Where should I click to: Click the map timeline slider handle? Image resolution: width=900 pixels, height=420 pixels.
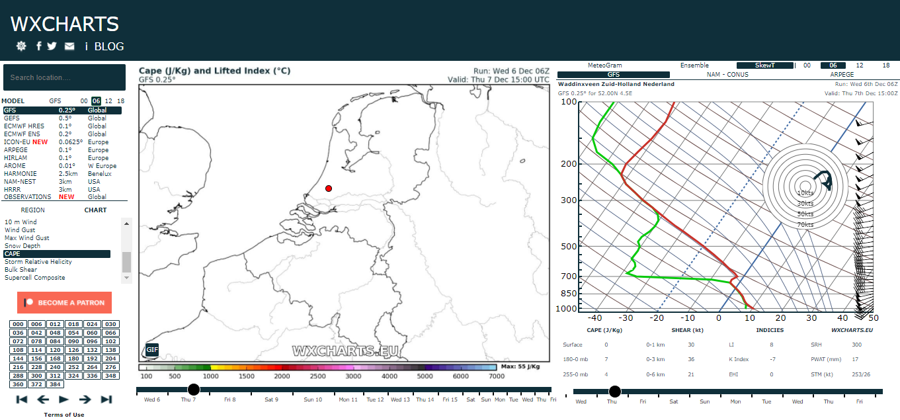click(x=194, y=390)
